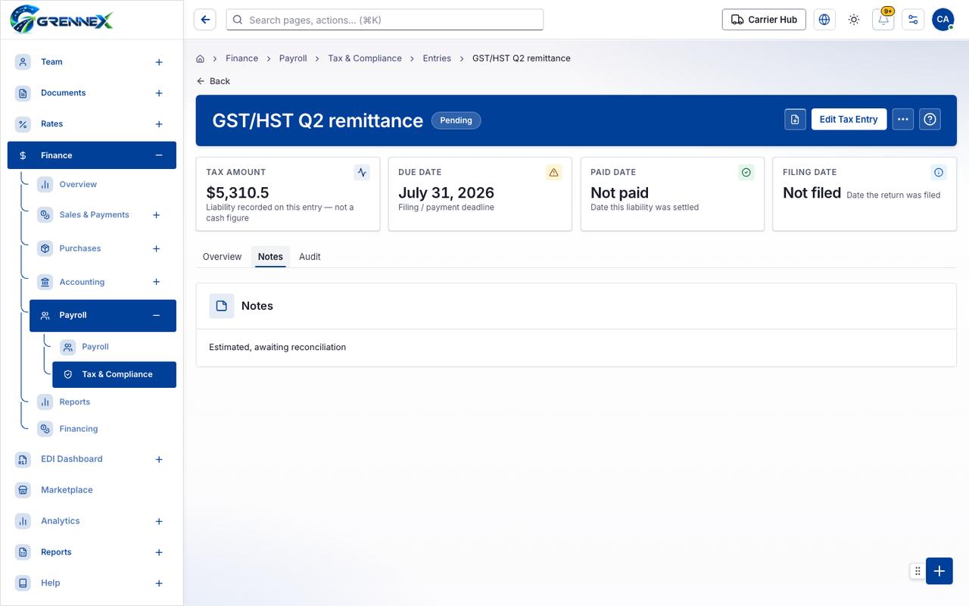Screen dimensions: 969x606
Task: Click the floating plus quick-add button
Action: pyautogui.click(x=939, y=571)
